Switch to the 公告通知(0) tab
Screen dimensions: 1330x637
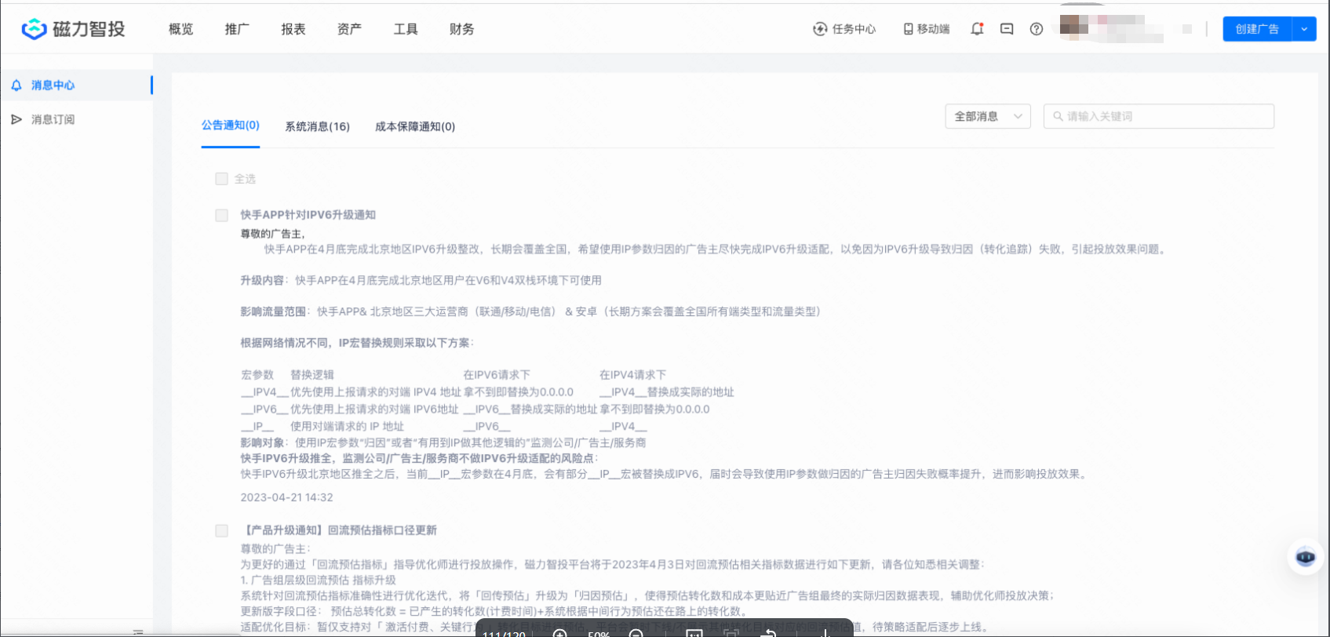click(x=231, y=126)
